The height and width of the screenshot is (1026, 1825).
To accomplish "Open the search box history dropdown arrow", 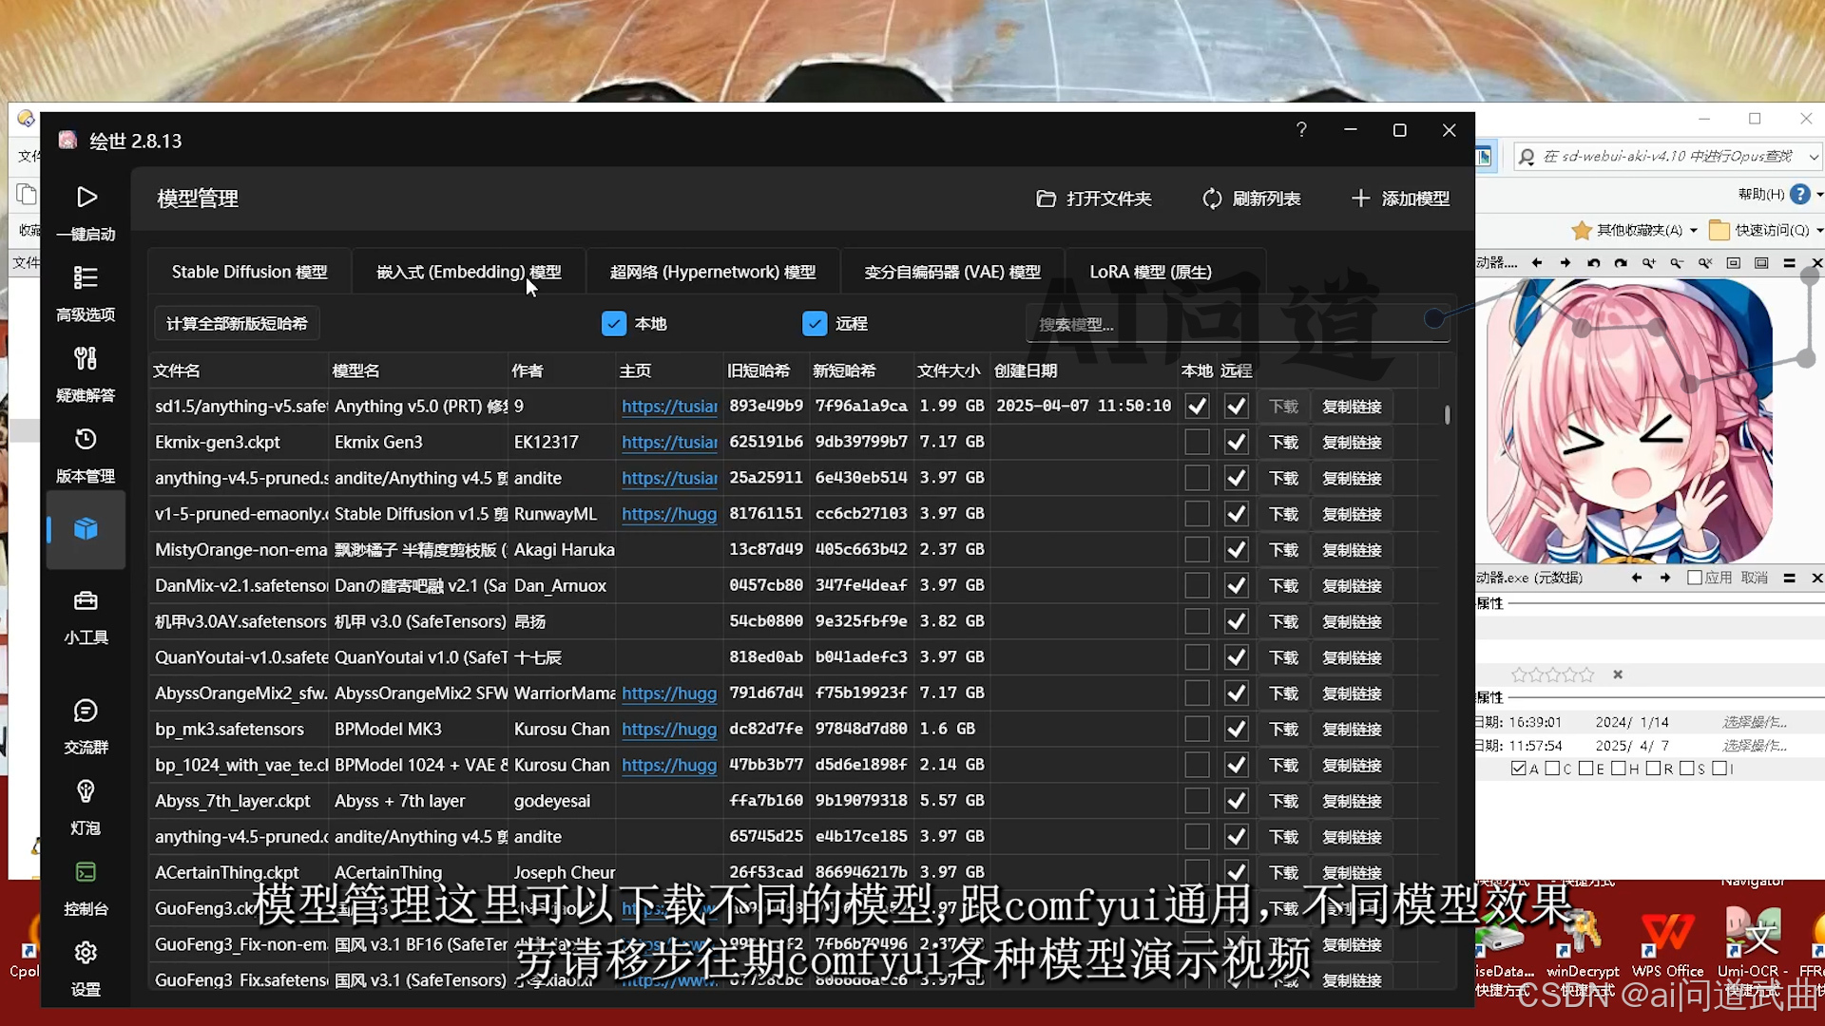I will (1814, 157).
